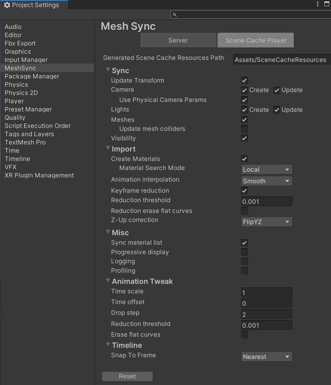Enable Update mesh colliders checkbox
This screenshot has height=385, width=331.
click(244, 129)
